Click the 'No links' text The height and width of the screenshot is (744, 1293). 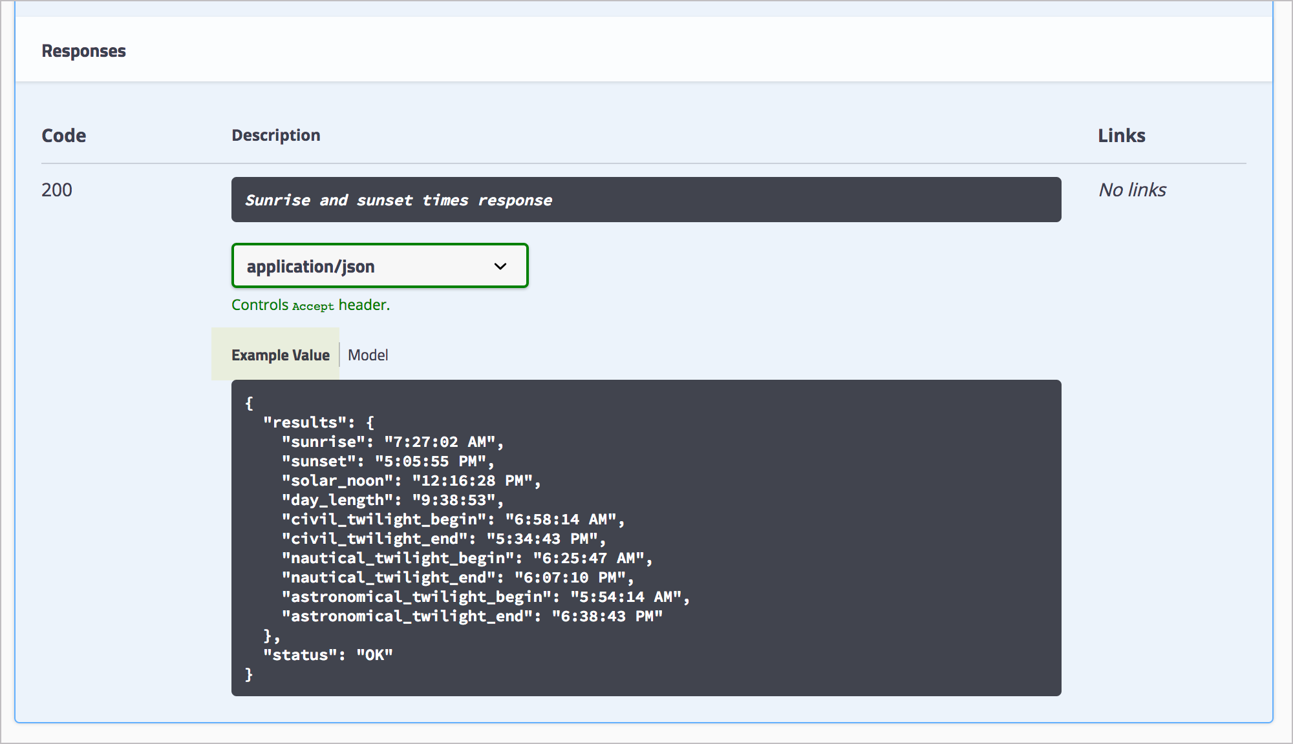click(x=1132, y=190)
